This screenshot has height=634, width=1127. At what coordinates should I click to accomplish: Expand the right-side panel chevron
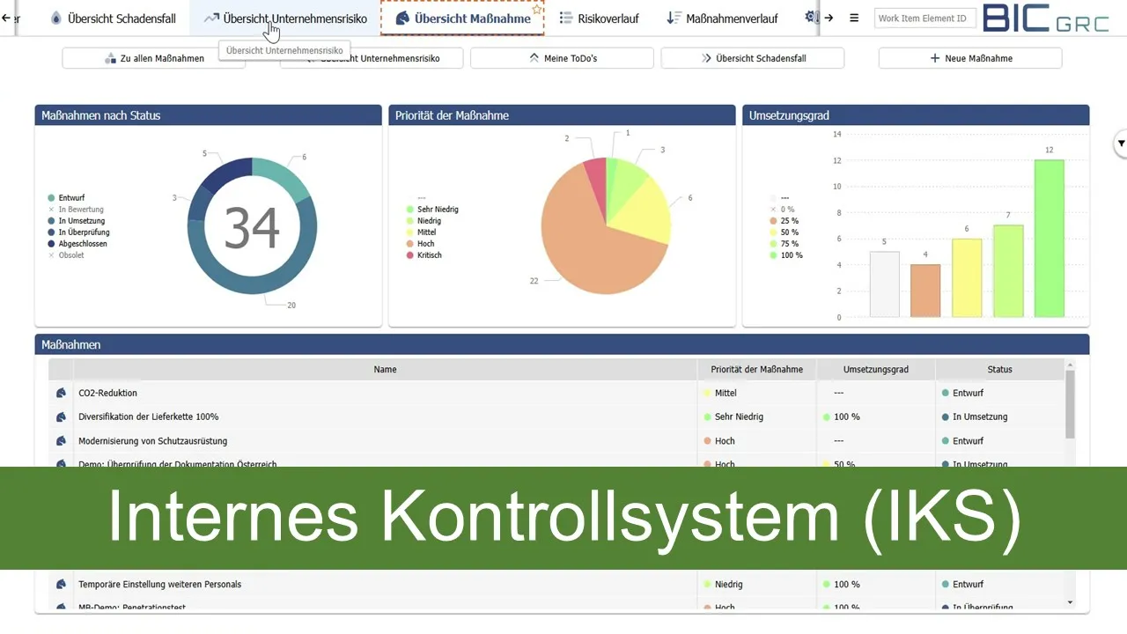[x=1121, y=143]
